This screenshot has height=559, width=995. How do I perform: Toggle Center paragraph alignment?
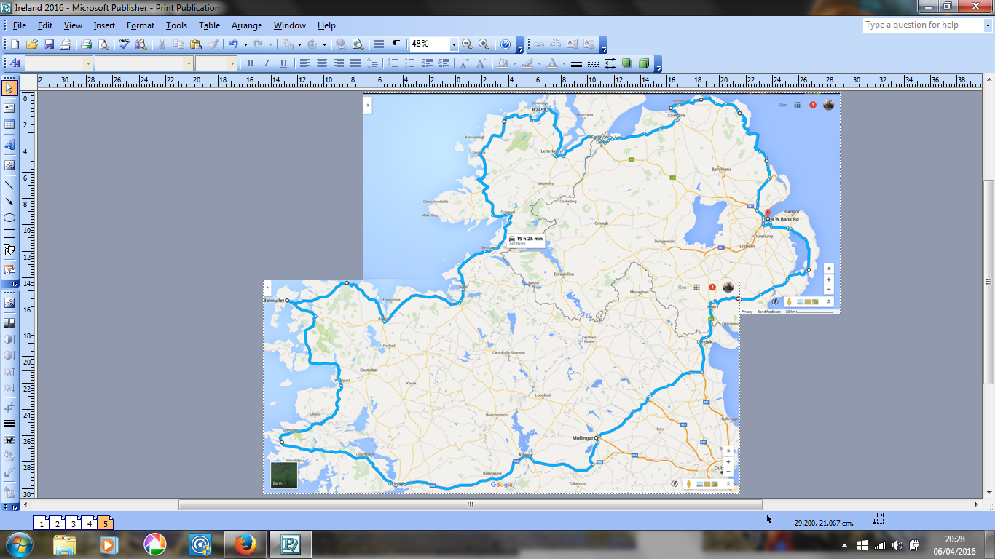(322, 63)
